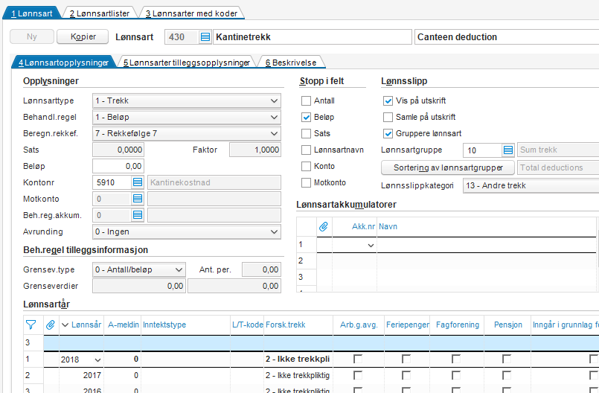
Task: Click the Kantinetrekk name field
Action: [312, 37]
